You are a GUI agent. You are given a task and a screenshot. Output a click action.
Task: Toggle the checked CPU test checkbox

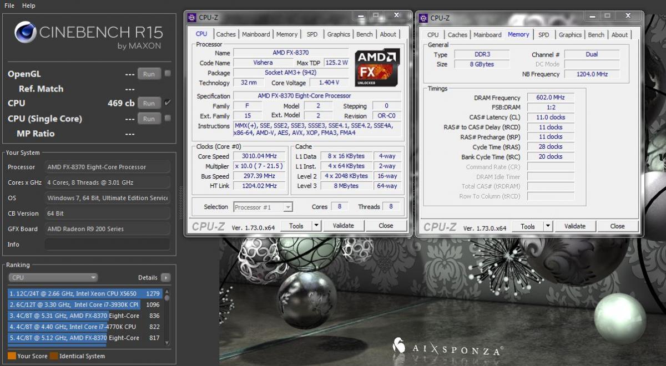pos(168,103)
